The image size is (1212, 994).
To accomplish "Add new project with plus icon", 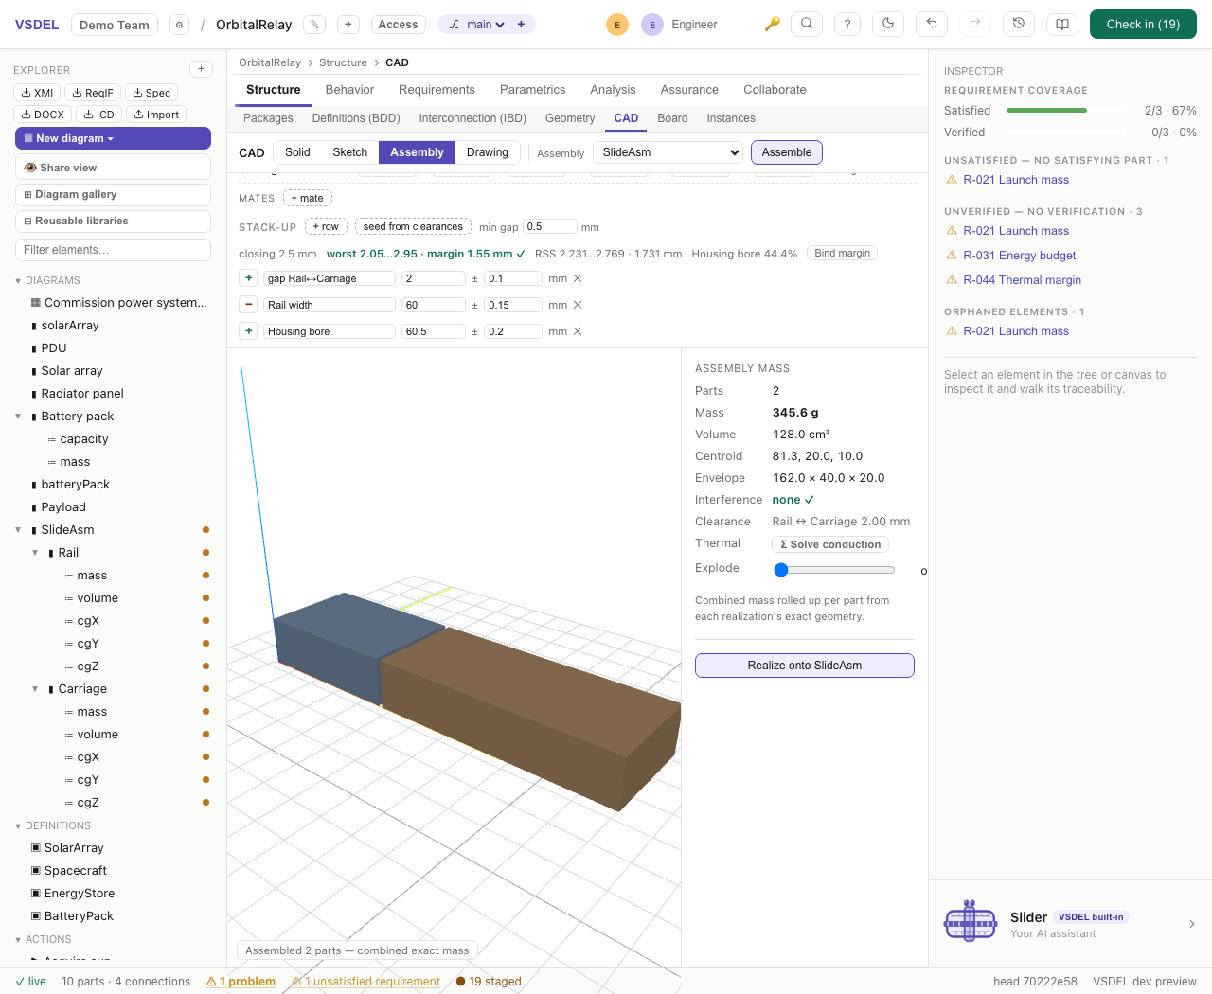I will tap(348, 25).
